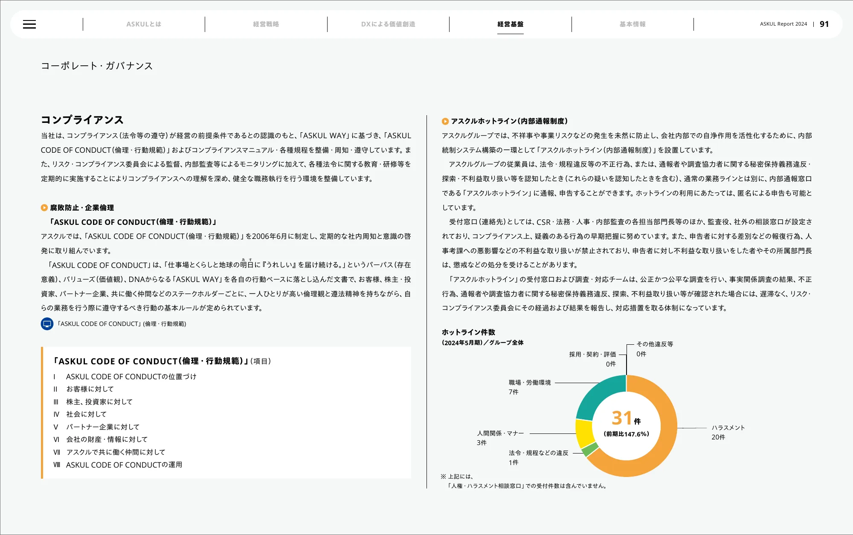Screen dimensions: 853x535
Task: Open the ASKULとは navigation tab
Action: 144,24
